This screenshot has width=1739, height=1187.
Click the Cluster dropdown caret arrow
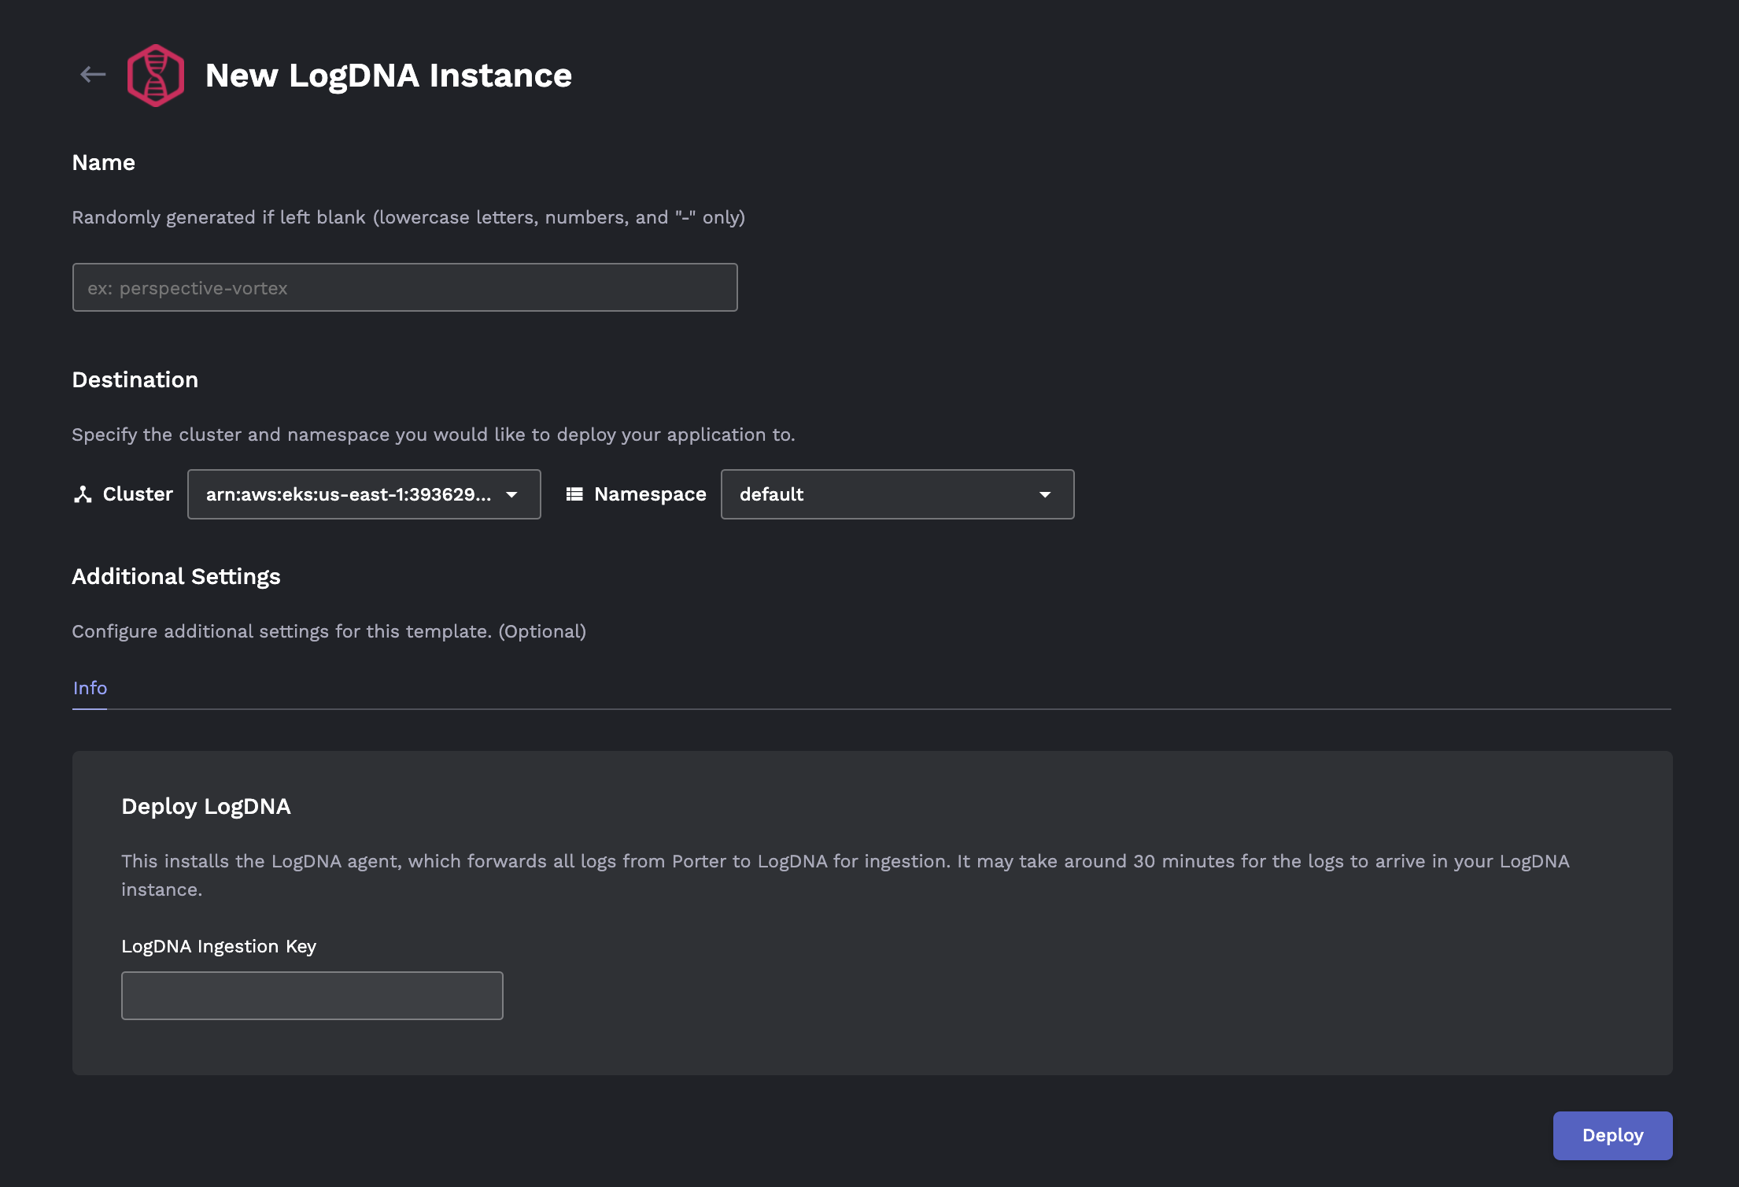[x=511, y=494]
